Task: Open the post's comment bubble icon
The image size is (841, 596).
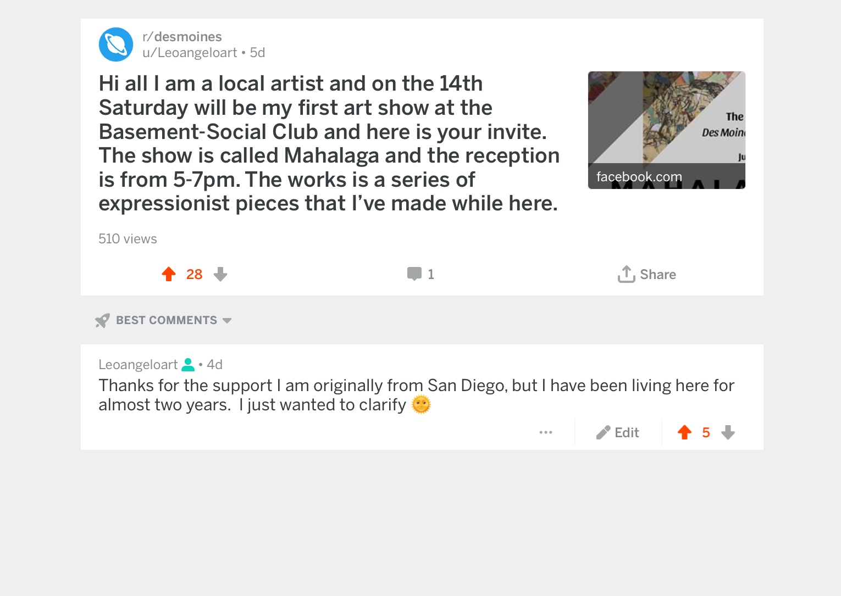Action: [414, 274]
